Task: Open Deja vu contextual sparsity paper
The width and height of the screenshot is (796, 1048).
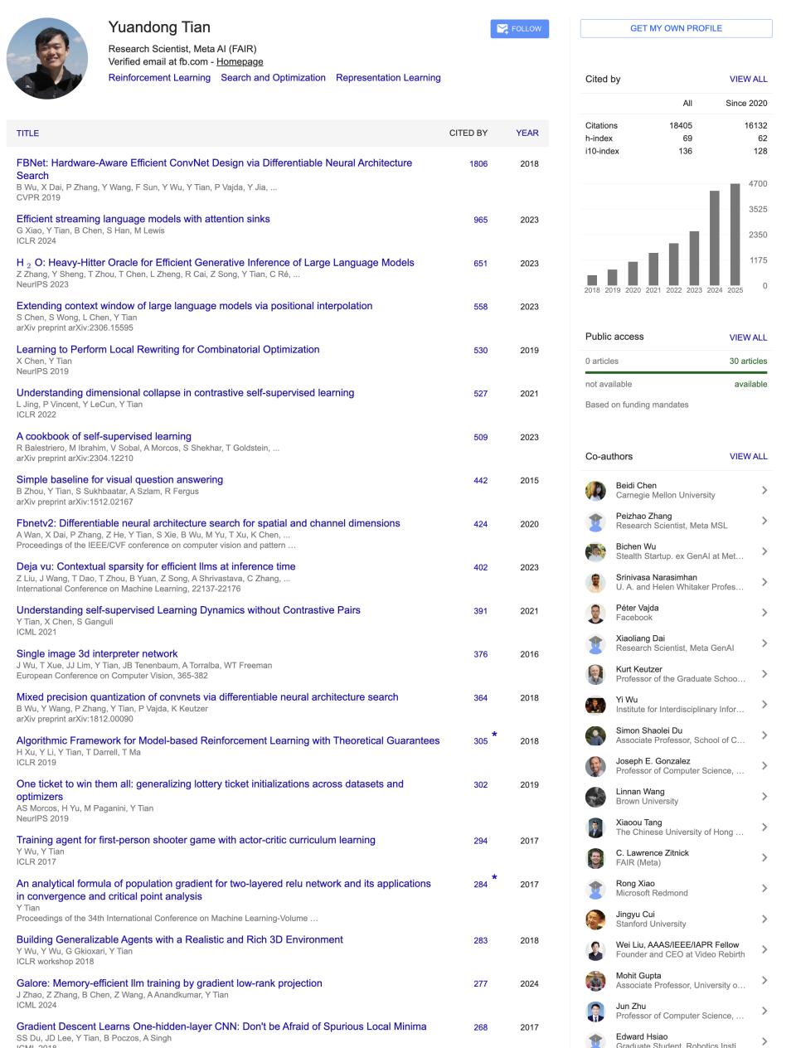Action: point(156,567)
